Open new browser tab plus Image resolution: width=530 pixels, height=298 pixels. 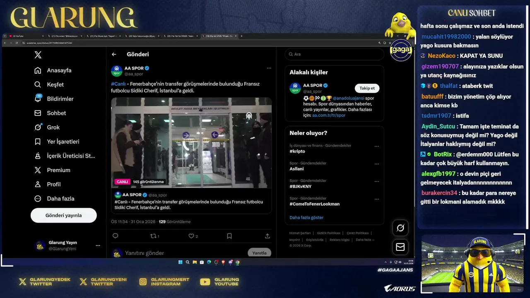click(x=241, y=36)
